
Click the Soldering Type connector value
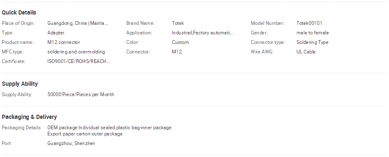(x=312, y=42)
